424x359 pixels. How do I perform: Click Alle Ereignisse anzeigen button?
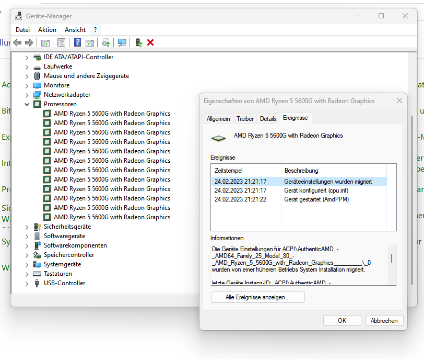258,297
